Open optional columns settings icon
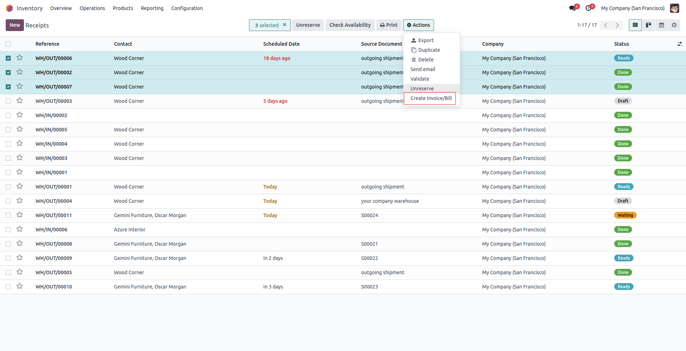The image size is (686, 351). 679,44
